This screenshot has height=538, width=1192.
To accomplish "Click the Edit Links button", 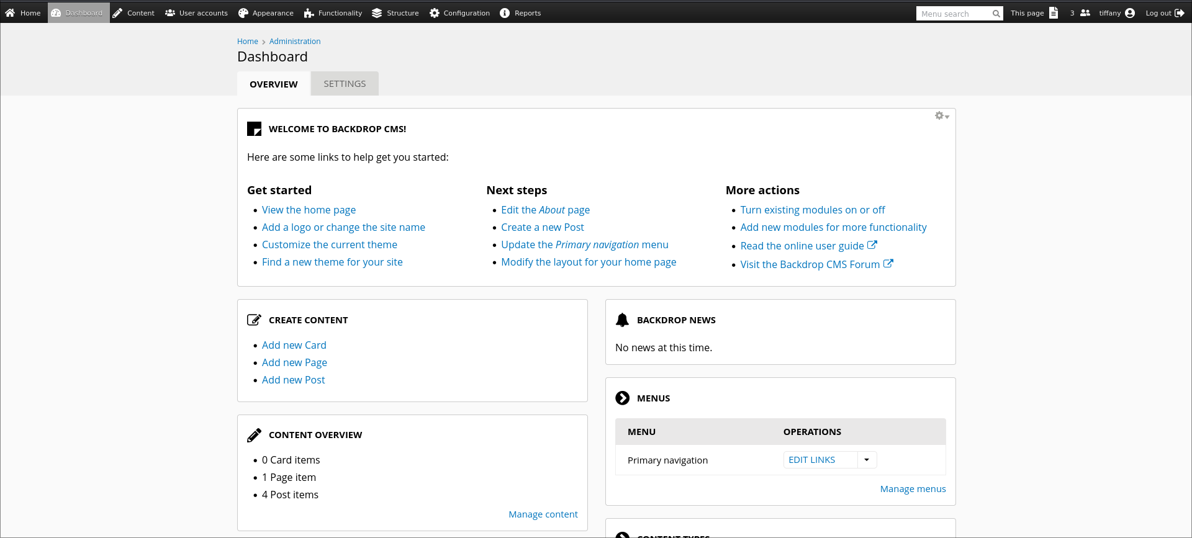I will point(812,460).
